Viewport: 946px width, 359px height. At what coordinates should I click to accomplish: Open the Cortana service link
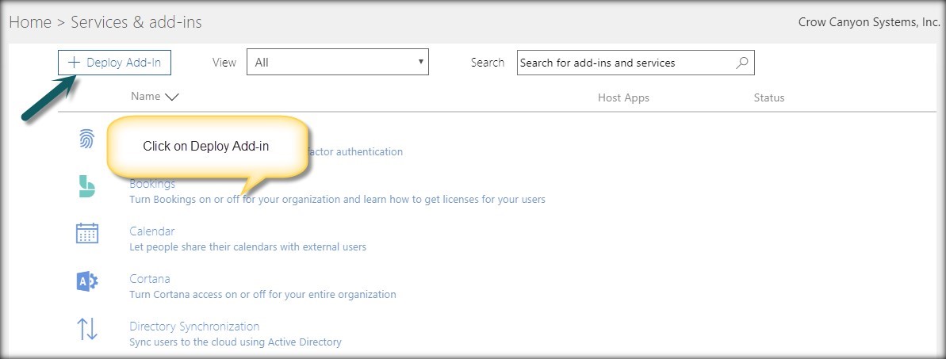point(149,279)
